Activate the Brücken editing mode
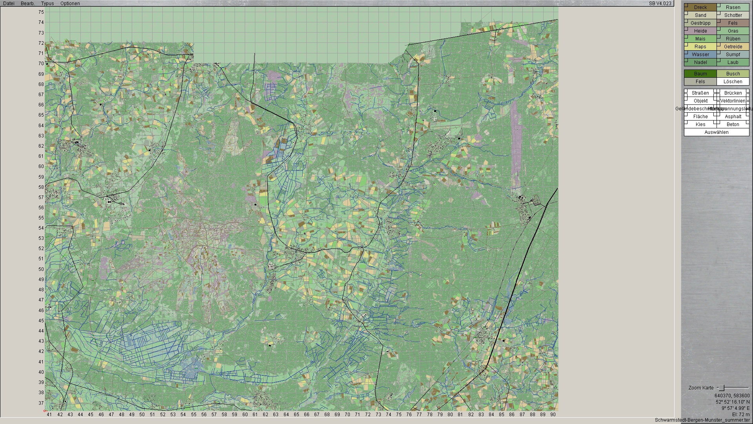Screen dimensions: 753x424 (733, 93)
